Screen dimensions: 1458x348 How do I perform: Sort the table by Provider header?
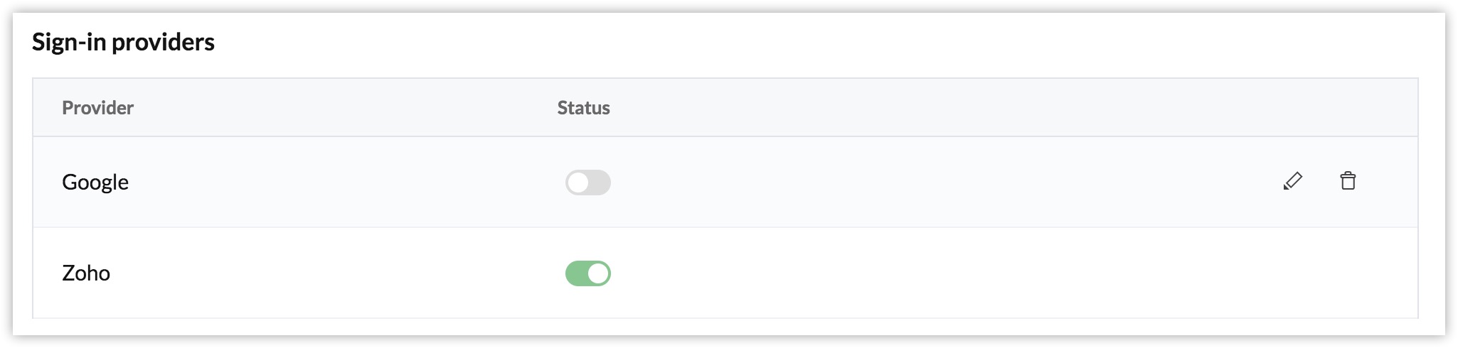97,108
